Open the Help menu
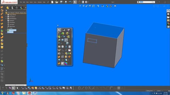 coord(44,2)
